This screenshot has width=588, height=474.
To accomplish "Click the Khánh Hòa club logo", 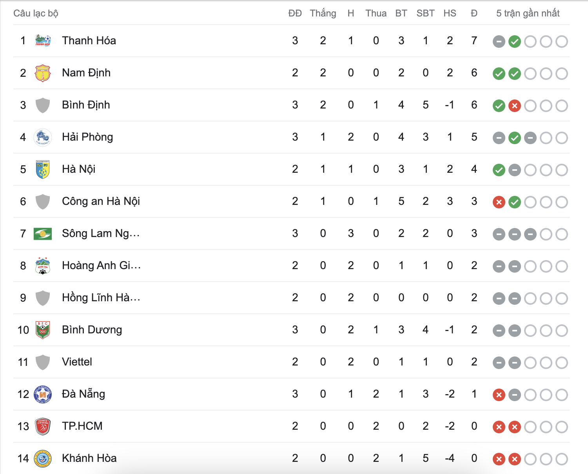I will pos(43,458).
